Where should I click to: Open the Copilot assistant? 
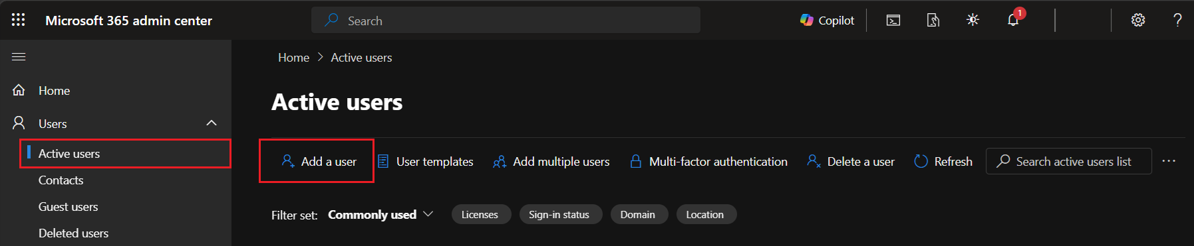[x=827, y=21]
